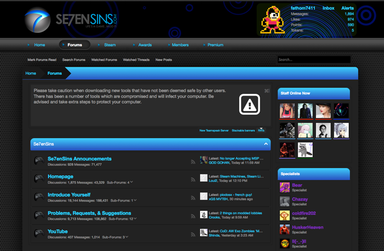The image size is (384, 251).
Task: Click the warning triangle notice icon
Action: pos(249,104)
